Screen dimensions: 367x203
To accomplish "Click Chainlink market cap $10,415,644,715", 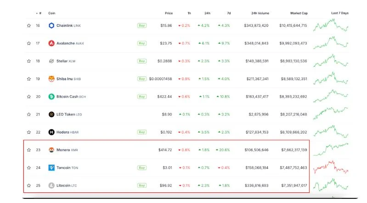I will tap(293, 26).
